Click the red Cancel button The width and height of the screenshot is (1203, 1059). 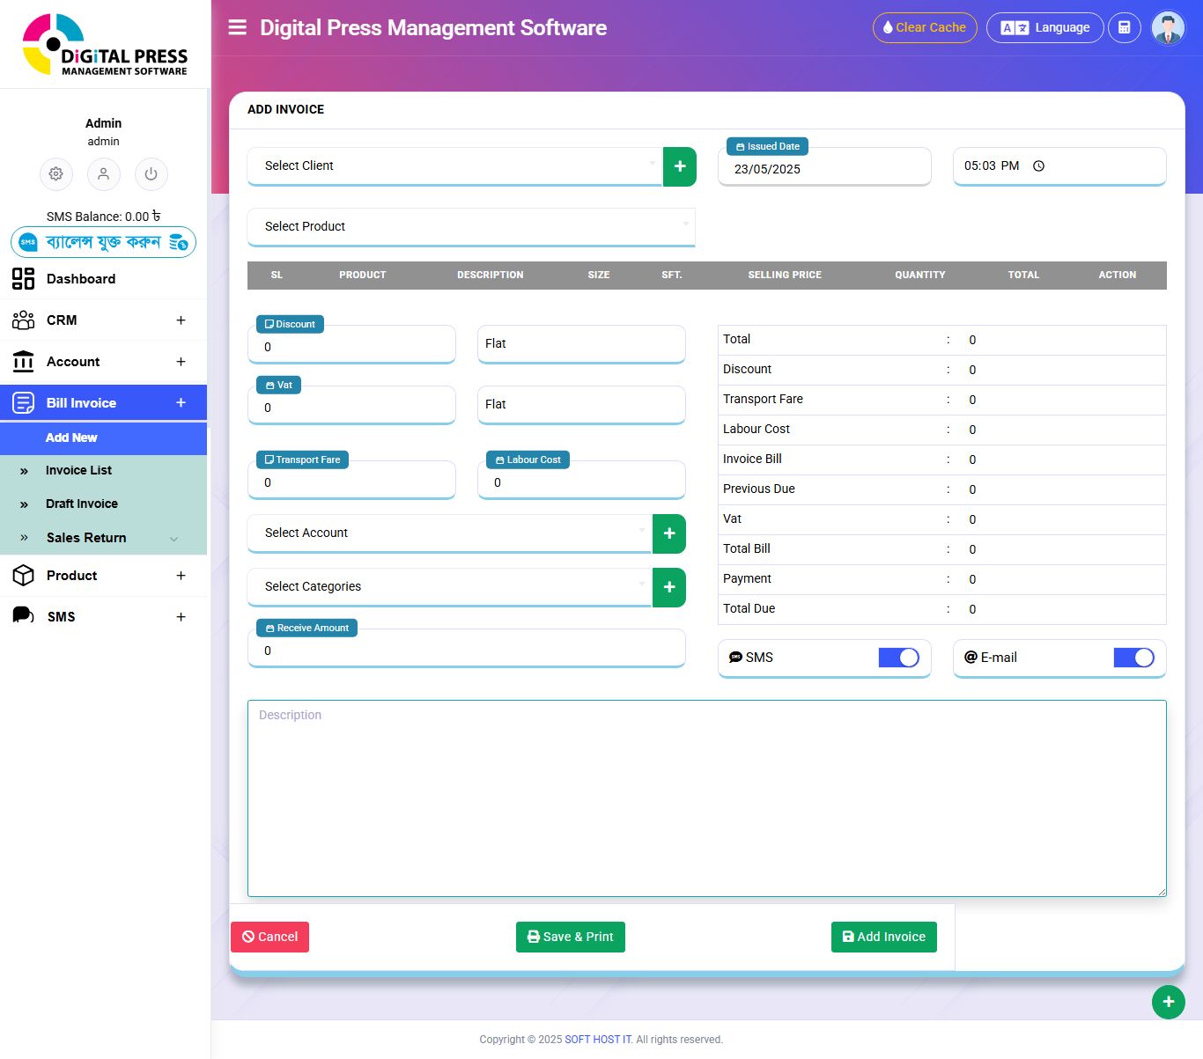pos(269,937)
